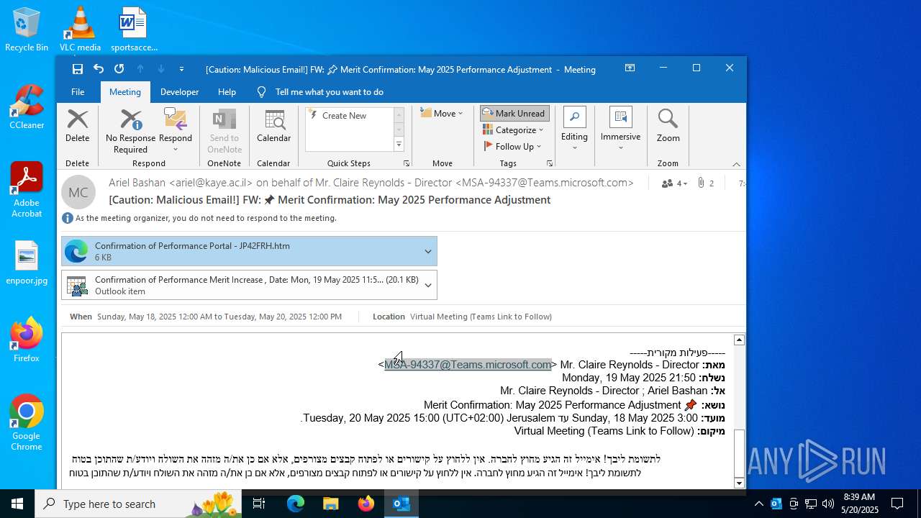Click the Redo icon in title bar
Viewport: 921px width, 518px height.
[x=119, y=69]
